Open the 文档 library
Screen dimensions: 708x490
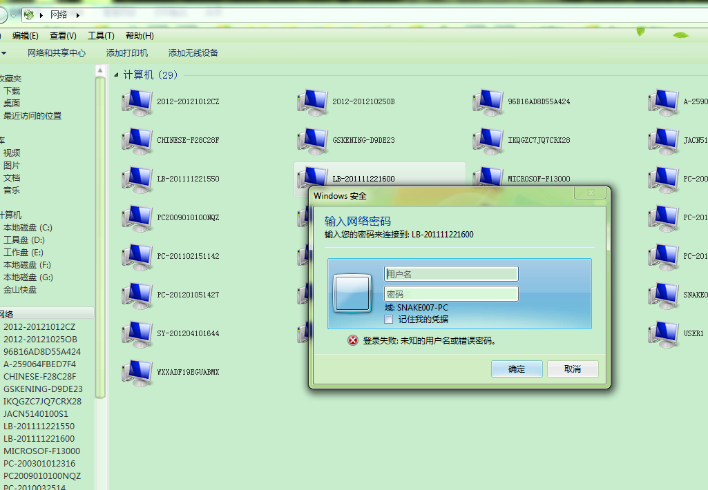click(12, 178)
